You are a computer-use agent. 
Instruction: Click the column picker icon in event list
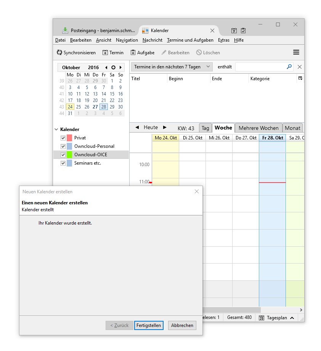tap(300, 79)
